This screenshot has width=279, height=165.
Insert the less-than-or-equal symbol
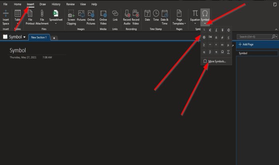click(x=228, y=37)
